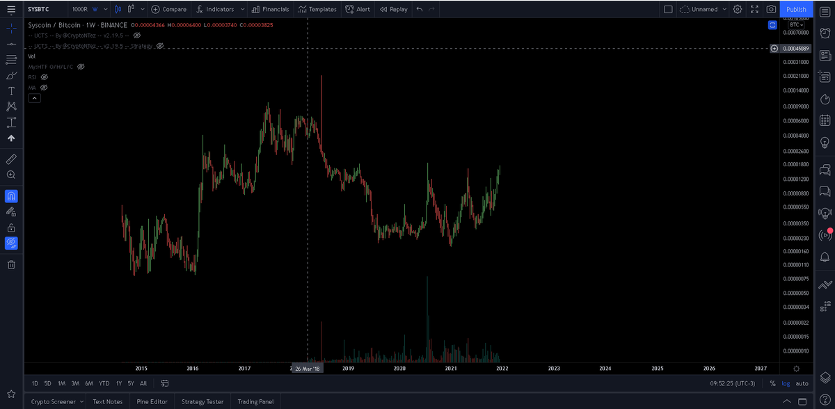Select the crosshair cursor tool
The width and height of the screenshot is (835, 409).
coord(11,29)
